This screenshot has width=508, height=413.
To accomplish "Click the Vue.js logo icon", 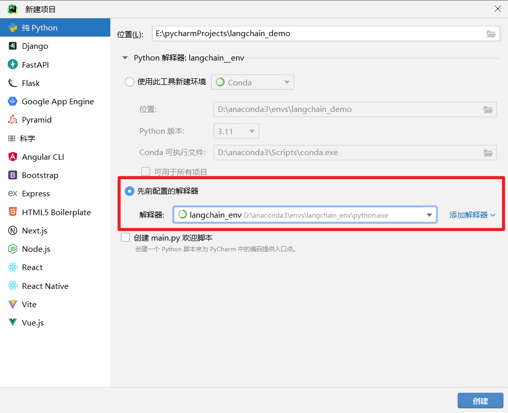I will 13,322.
